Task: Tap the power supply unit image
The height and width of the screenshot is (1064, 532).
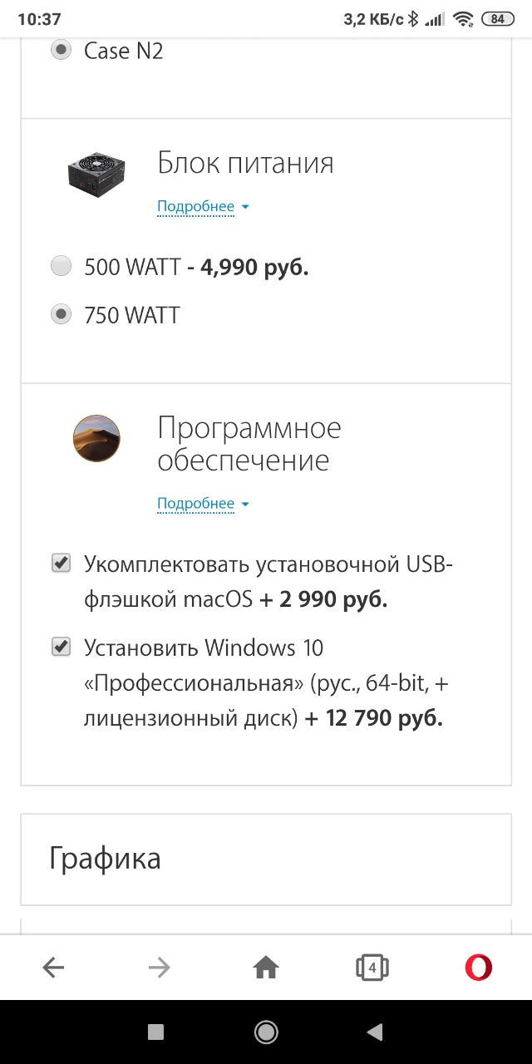Action: tap(96, 173)
